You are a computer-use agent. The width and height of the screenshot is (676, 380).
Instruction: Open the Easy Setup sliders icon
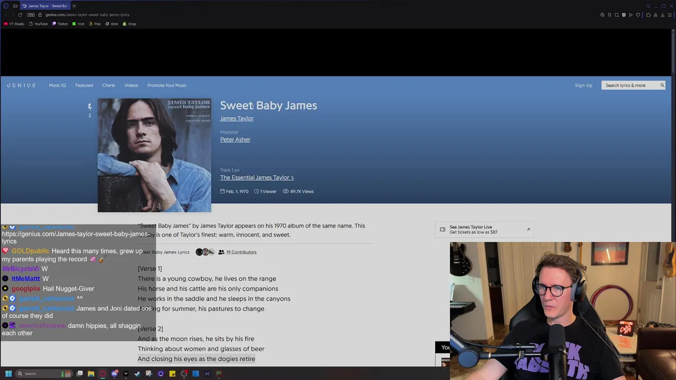coord(670,15)
